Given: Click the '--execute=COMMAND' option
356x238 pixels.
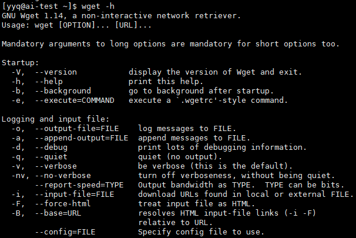Looking at the screenshot, I should 75,100.
